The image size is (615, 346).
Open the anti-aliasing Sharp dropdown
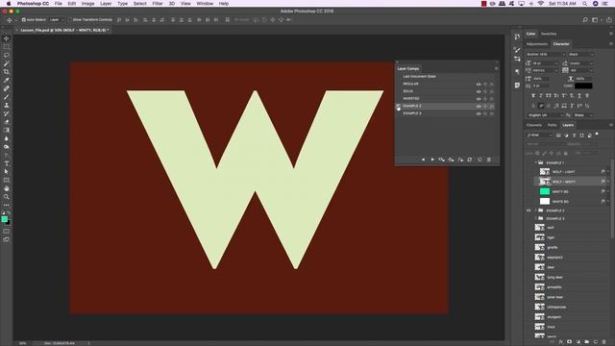(583, 115)
